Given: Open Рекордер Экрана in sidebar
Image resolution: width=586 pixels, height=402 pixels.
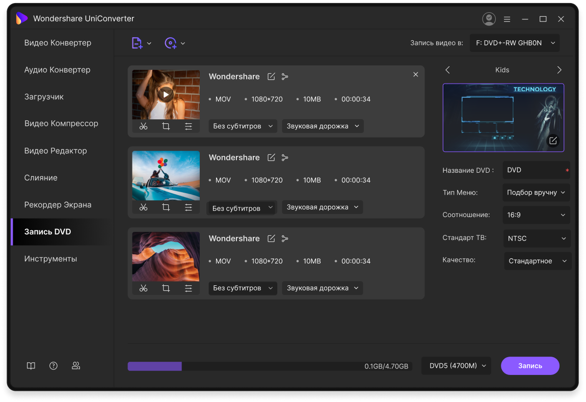Looking at the screenshot, I should coord(58,205).
